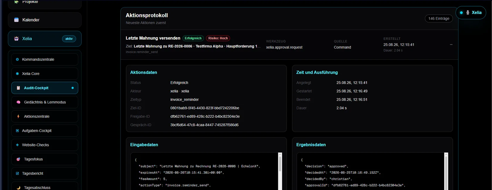This screenshot has width=492, height=190.
Task: Click the Aktionszentrale lightning bolt icon
Action: (x=18, y=117)
